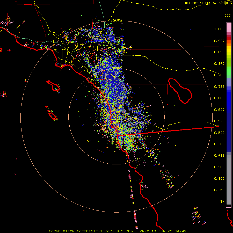Click the bright green segment of the color bar
Screen dimensions: 233x233
click(229, 71)
